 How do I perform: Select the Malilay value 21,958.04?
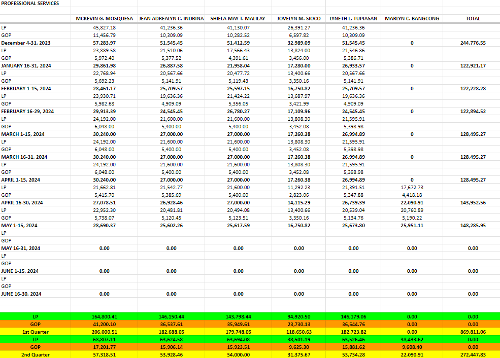click(x=238, y=66)
